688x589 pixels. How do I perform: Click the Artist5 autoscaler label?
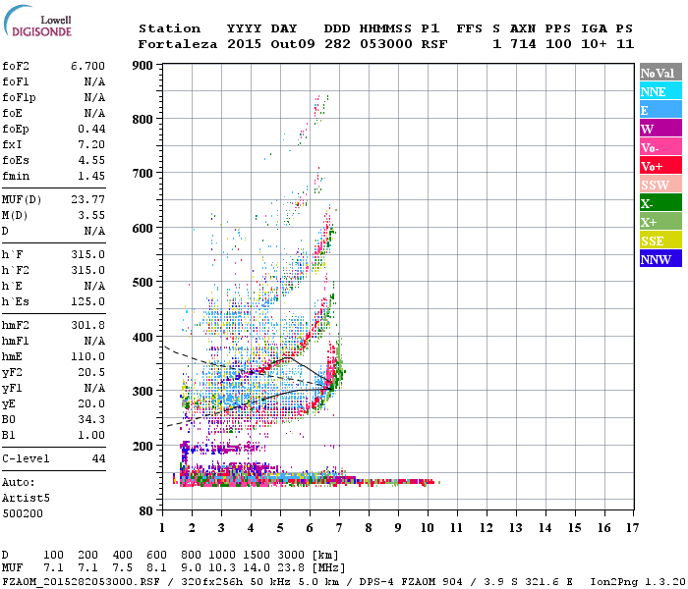coord(26,499)
